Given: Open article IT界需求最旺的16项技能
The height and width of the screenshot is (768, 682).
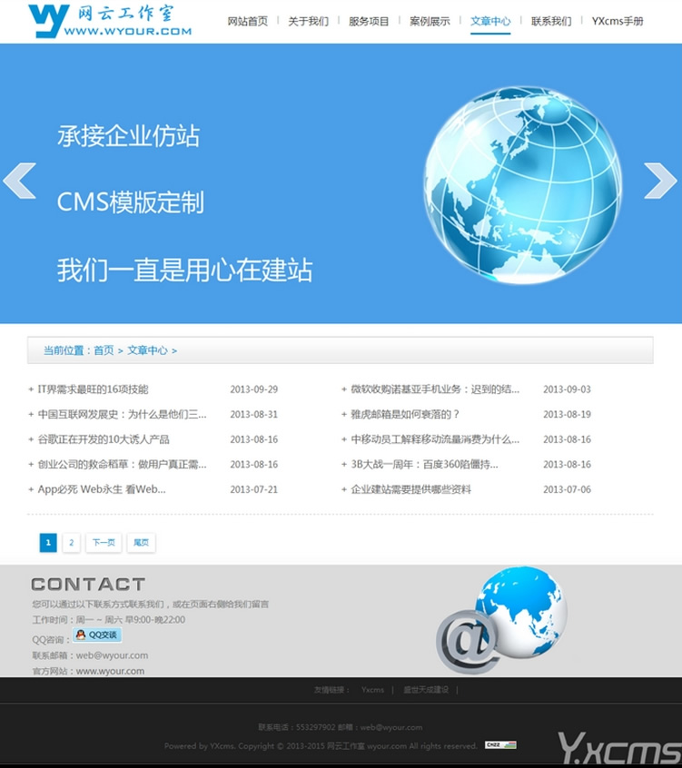Looking at the screenshot, I should pos(93,389).
